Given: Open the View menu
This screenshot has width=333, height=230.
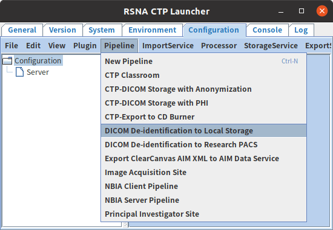Looking at the screenshot, I should tap(57, 45).
